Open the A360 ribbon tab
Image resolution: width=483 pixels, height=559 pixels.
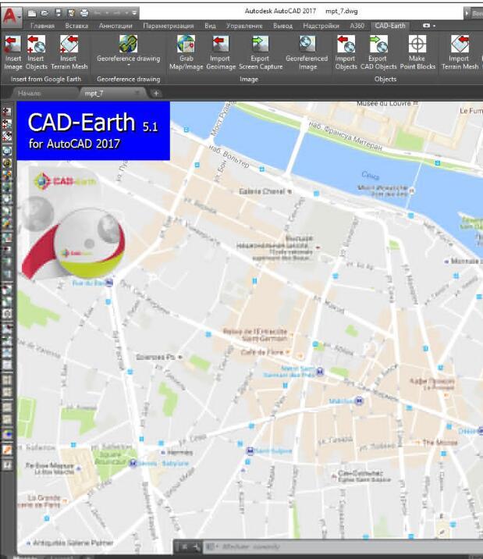(x=357, y=26)
